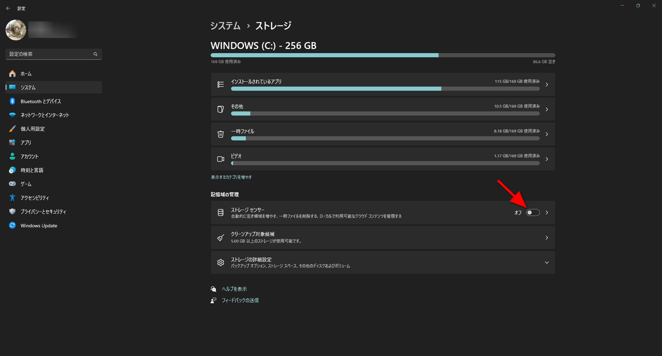This screenshot has width=662, height=356.
Task: Open ストレージ センサー details chevron
Action: click(x=546, y=212)
